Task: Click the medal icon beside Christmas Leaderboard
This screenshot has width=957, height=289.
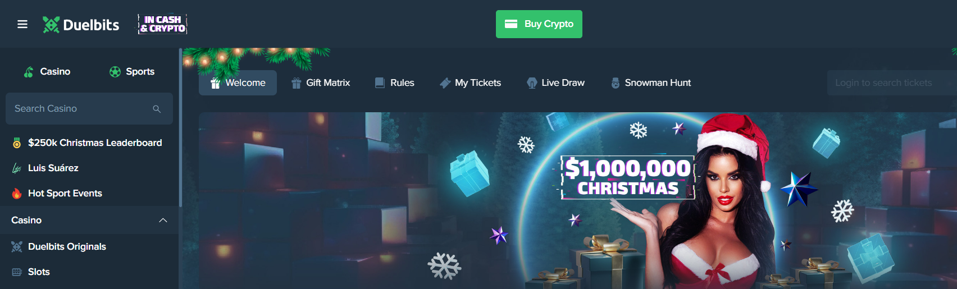Action: 17,143
